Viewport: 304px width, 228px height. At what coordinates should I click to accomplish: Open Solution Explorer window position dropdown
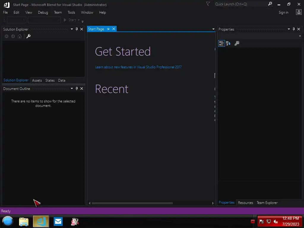click(x=72, y=29)
